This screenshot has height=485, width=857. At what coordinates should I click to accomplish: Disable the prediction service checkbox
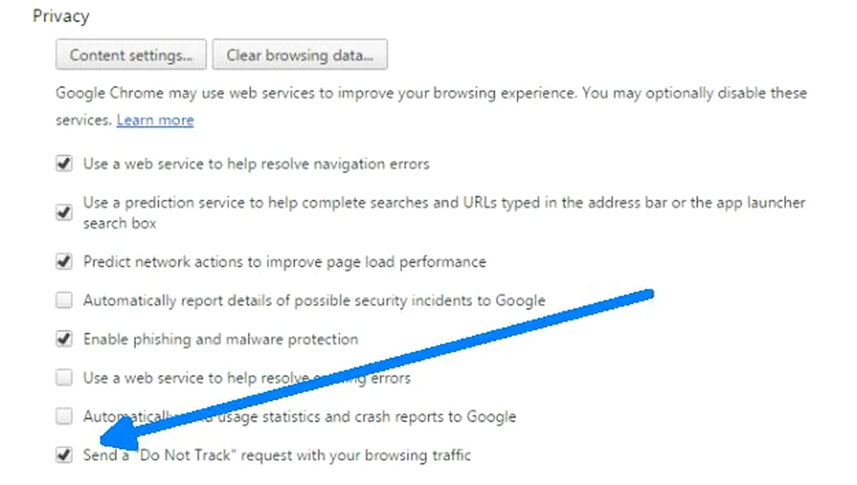click(x=64, y=213)
